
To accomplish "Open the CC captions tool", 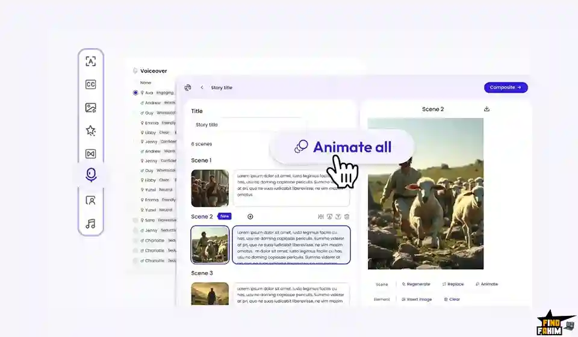I will 91,84.
